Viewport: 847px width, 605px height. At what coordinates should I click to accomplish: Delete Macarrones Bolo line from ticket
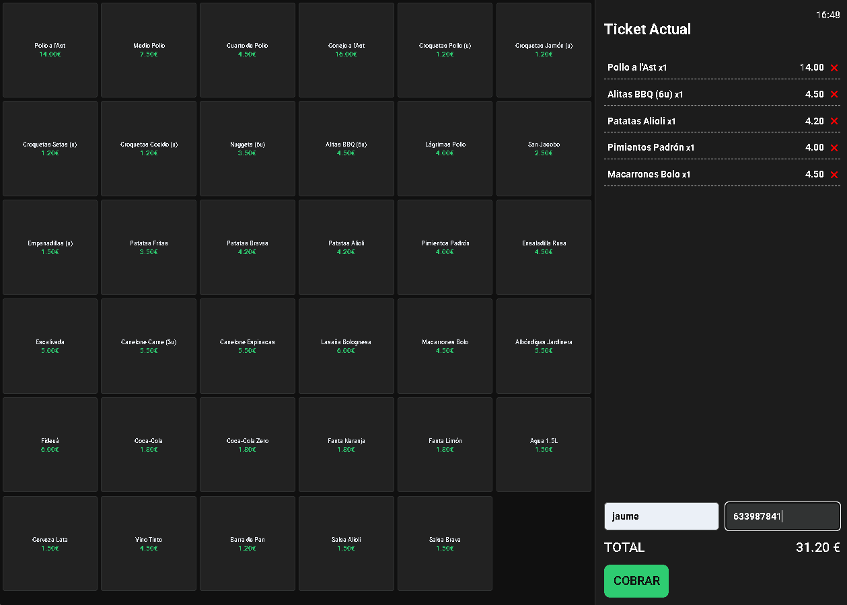pos(834,175)
